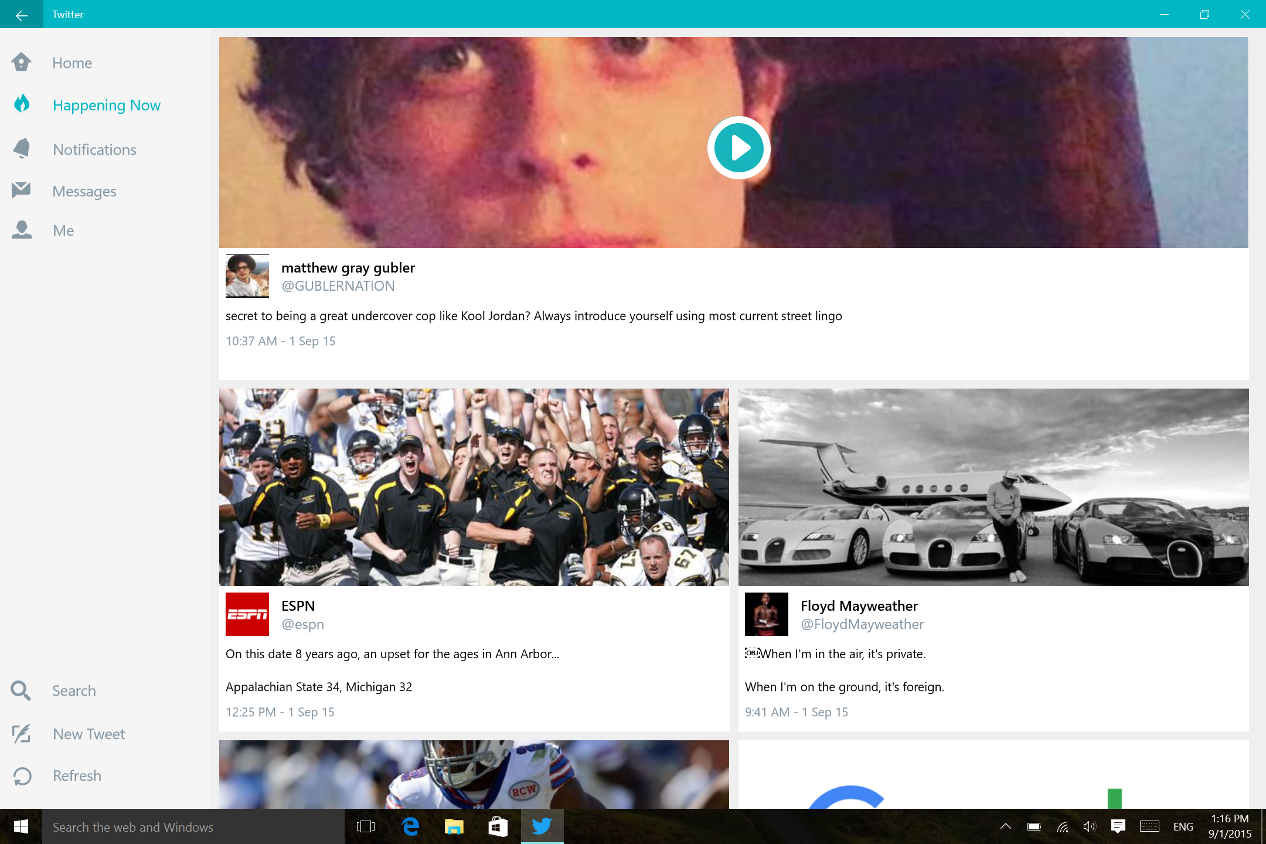The width and height of the screenshot is (1266, 844).
Task: Open timestamp 9:41 AM - 1 Sep 15
Action: click(x=797, y=712)
